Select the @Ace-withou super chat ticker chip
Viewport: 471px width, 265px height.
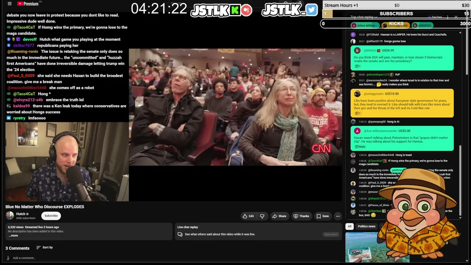point(365,25)
